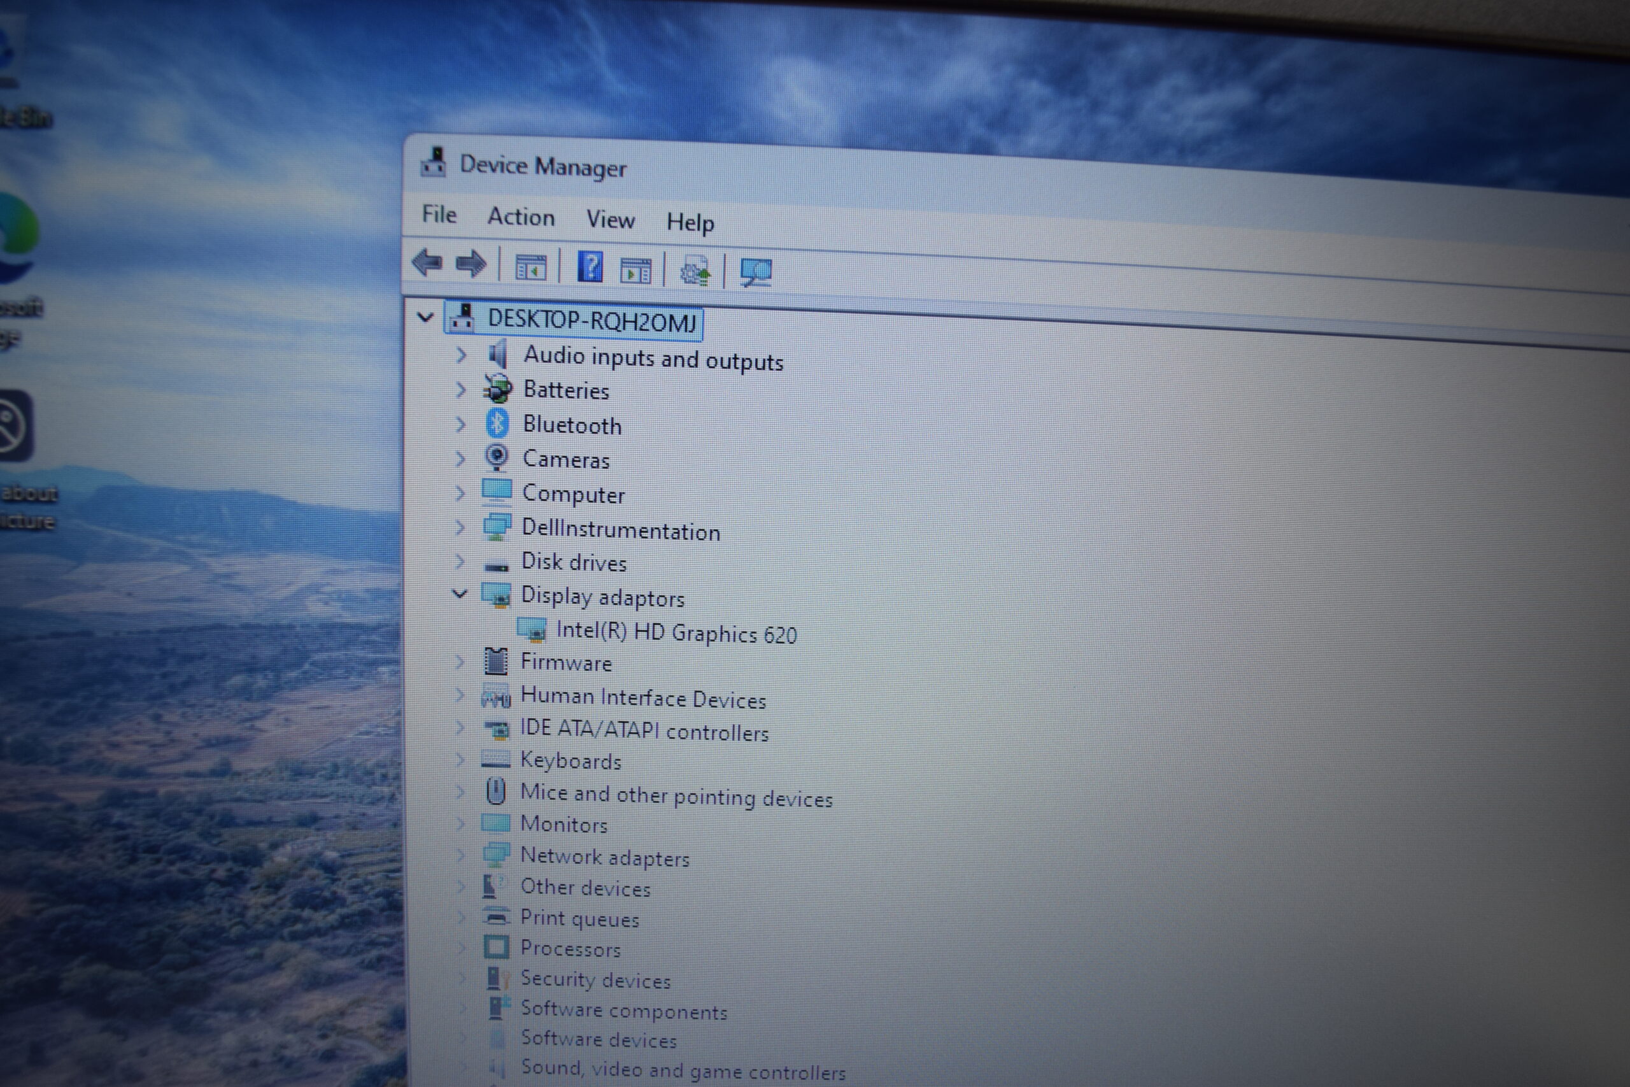Click the IDE ATA/ATAPI controllers icon
1630x1087 pixels.
click(x=496, y=728)
